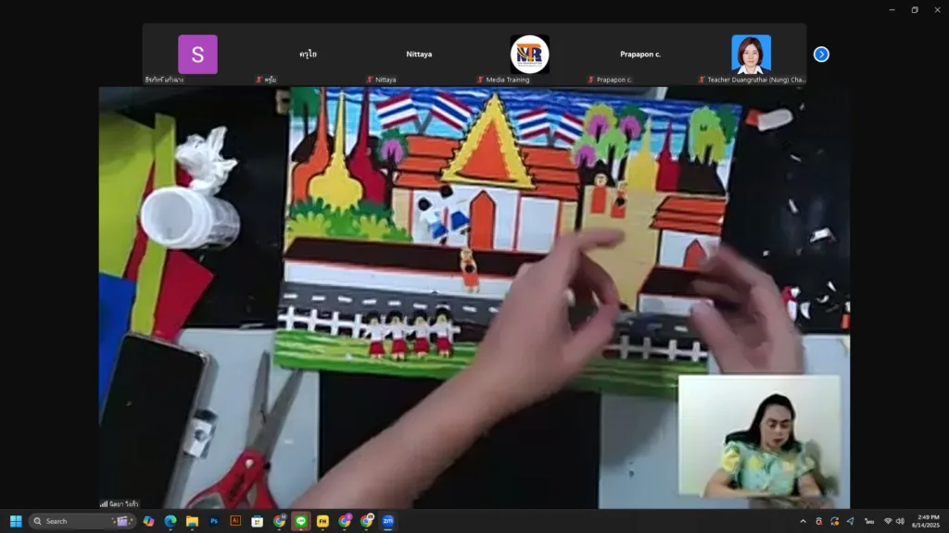The image size is (949, 533).
Task: Open the Zoom app in the taskbar
Action: click(x=388, y=521)
